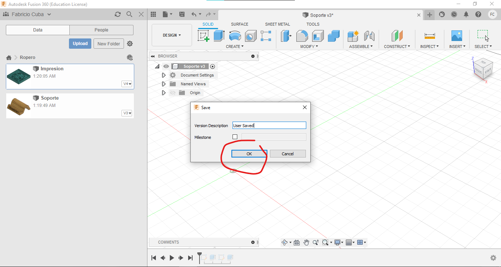The image size is (501, 267).
Task: Activate the Measure tool
Action: (x=429, y=36)
